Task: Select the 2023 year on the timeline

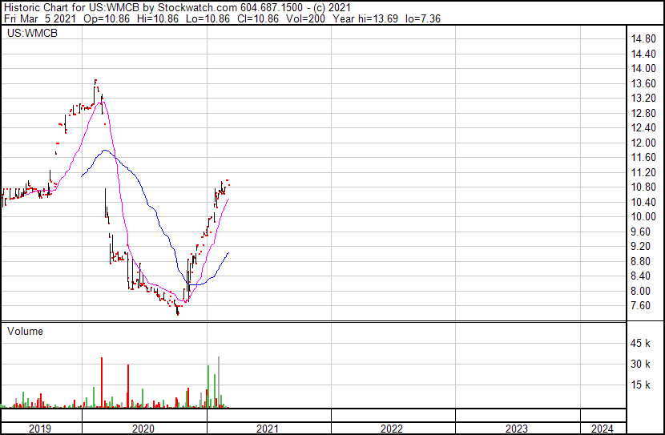Action: point(517,429)
